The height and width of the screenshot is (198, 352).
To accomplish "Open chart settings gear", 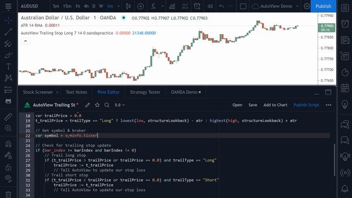I will [x=307, y=6].
